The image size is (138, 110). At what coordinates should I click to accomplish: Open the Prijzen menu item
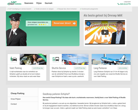click(x=39, y=3)
